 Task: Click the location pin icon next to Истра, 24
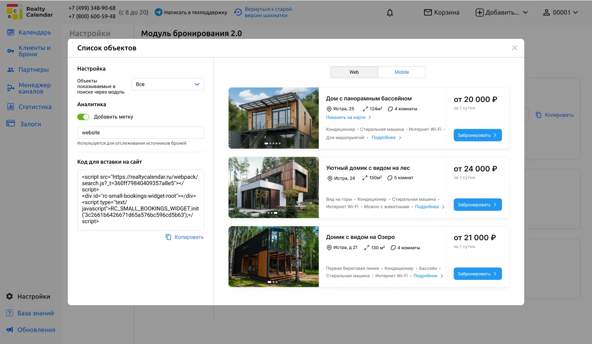(330, 178)
